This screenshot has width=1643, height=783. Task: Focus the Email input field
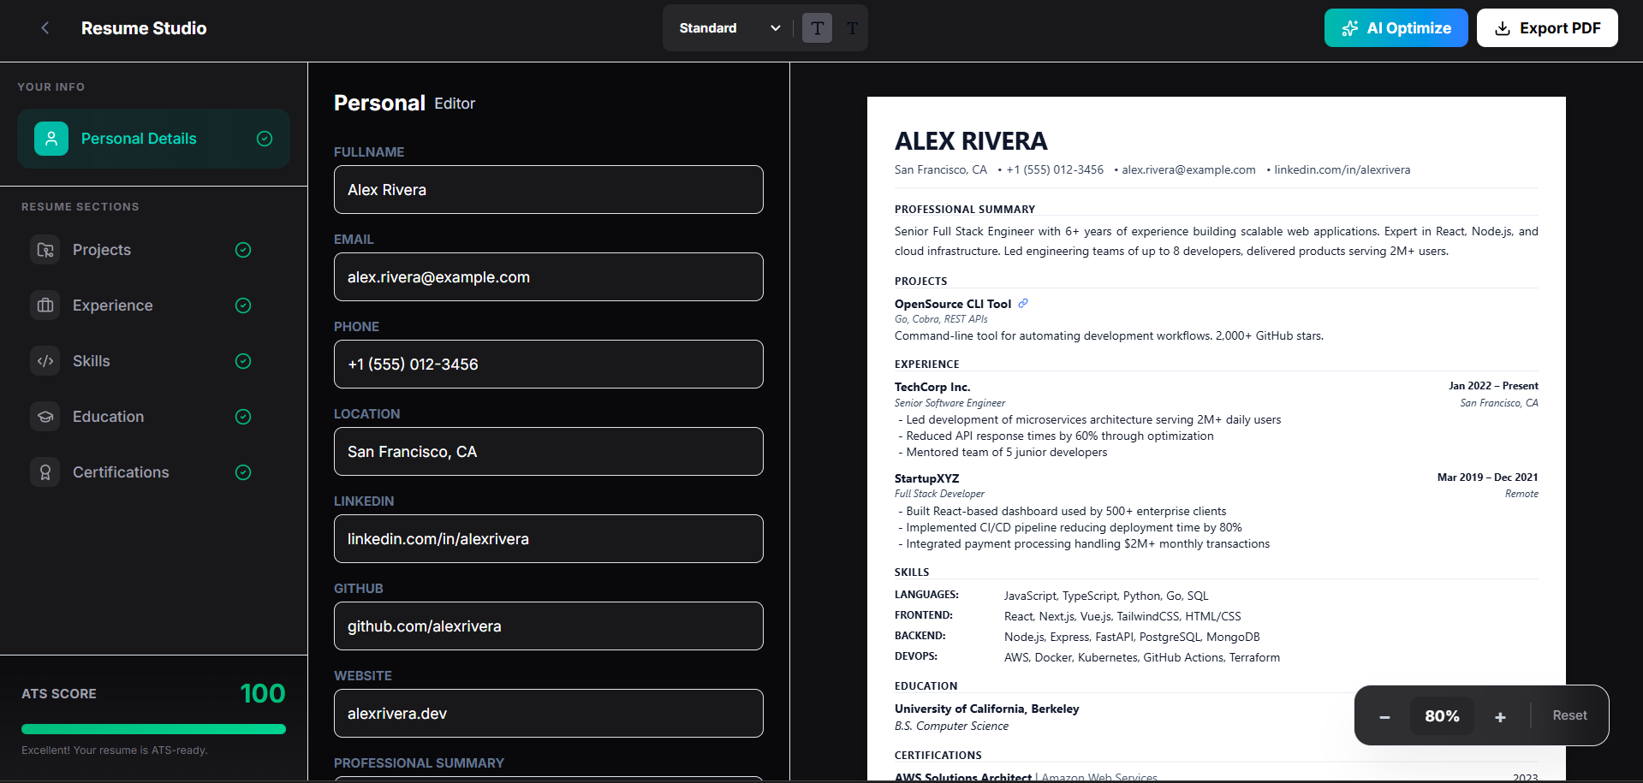pos(548,277)
